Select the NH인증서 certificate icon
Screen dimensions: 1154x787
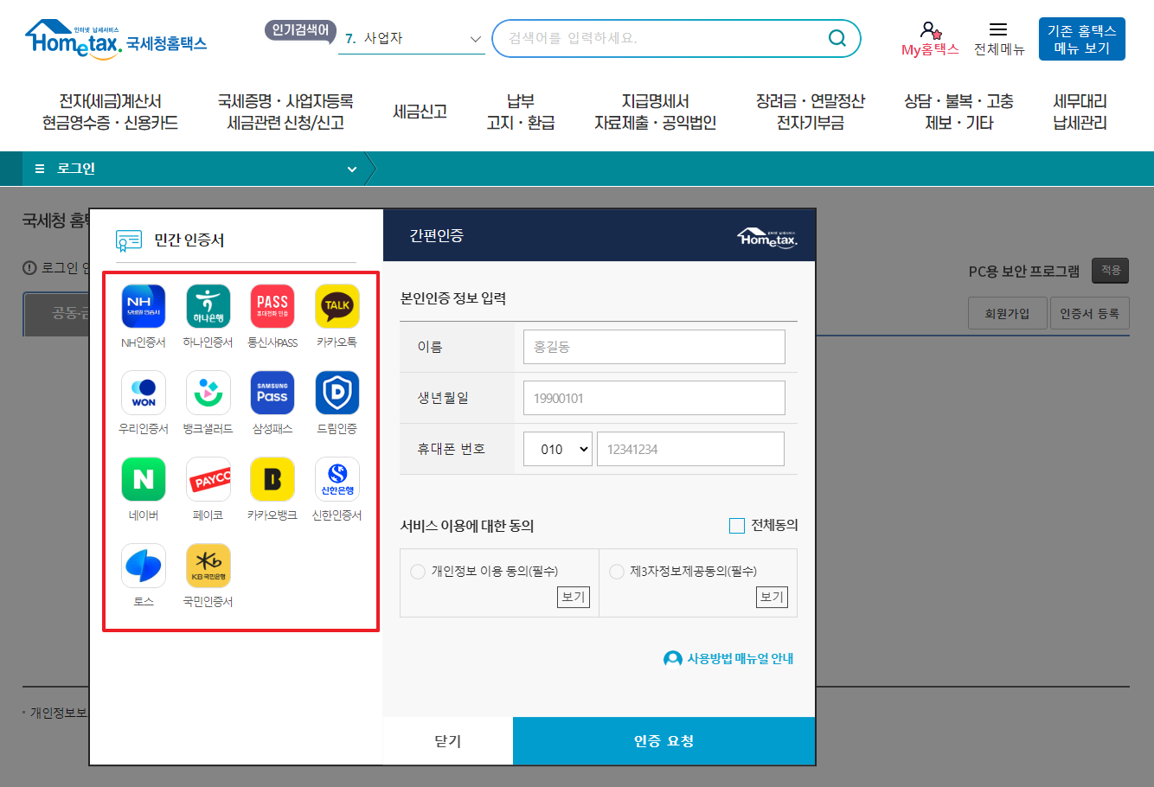[x=144, y=306]
